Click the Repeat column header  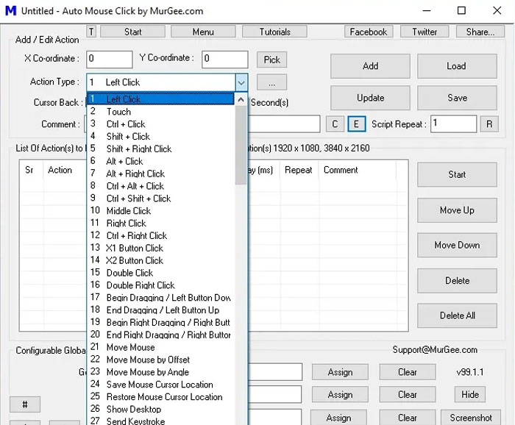coord(298,170)
